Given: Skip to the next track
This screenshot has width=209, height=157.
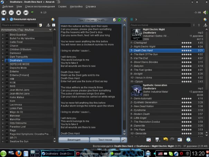Looking at the screenshot, I should coord(26,12).
